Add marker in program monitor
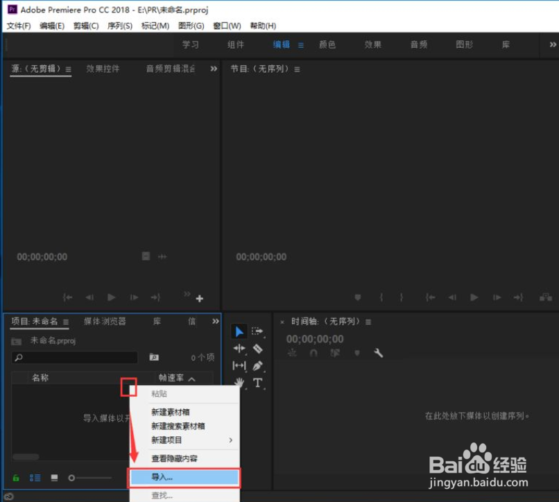Viewport: 559px width, 502px height. [358, 297]
